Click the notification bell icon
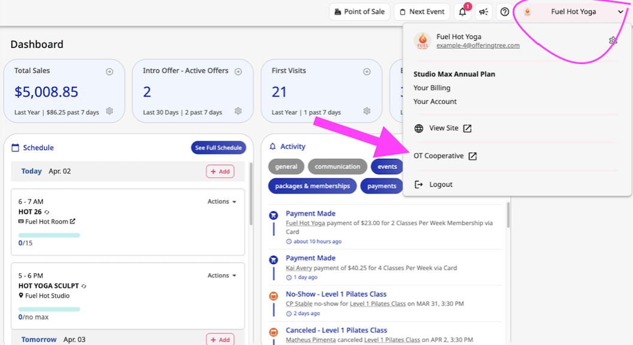The height and width of the screenshot is (345, 633). [x=463, y=12]
